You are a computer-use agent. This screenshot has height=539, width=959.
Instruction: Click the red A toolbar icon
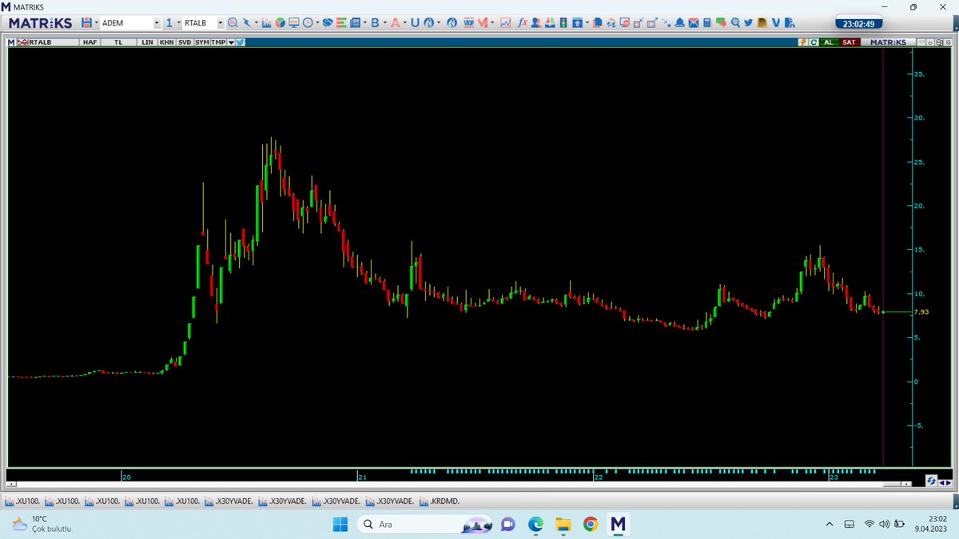[x=395, y=22]
